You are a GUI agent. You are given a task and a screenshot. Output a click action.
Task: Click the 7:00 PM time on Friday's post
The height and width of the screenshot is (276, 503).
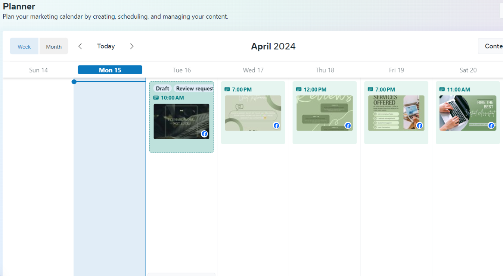click(x=385, y=89)
